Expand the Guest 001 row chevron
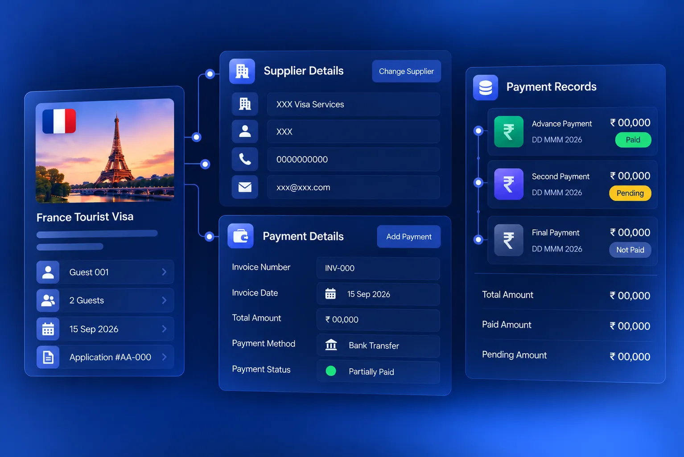Screen dimensions: 684x457 pyautogui.click(x=164, y=272)
